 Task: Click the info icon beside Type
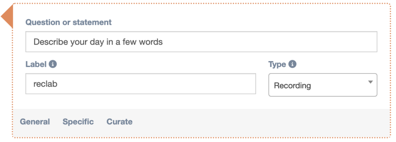pos(292,64)
